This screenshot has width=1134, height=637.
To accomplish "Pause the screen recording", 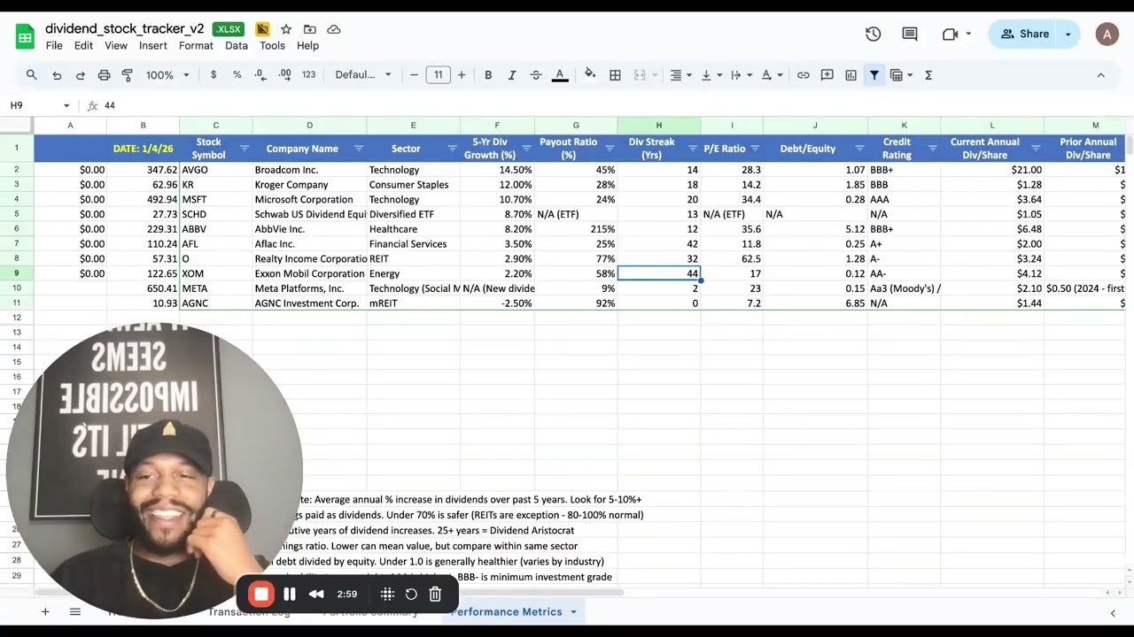I will click(x=290, y=595).
